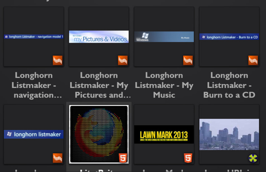
Task: Click title 'Longhorn Listmaker - My Pictures and…'
Action: tap(100, 85)
